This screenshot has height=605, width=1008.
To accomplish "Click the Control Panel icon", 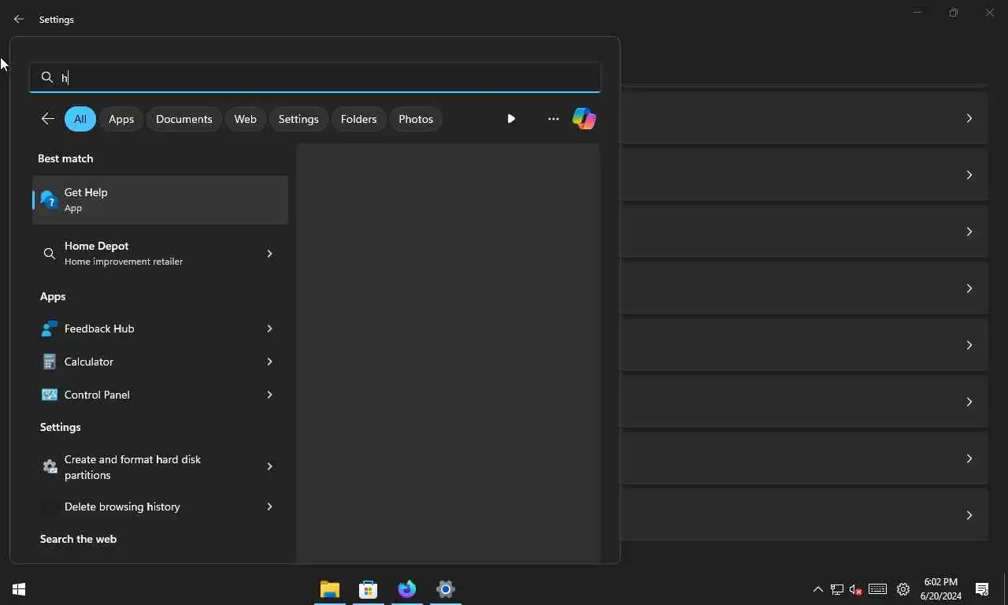I will pos(49,395).
